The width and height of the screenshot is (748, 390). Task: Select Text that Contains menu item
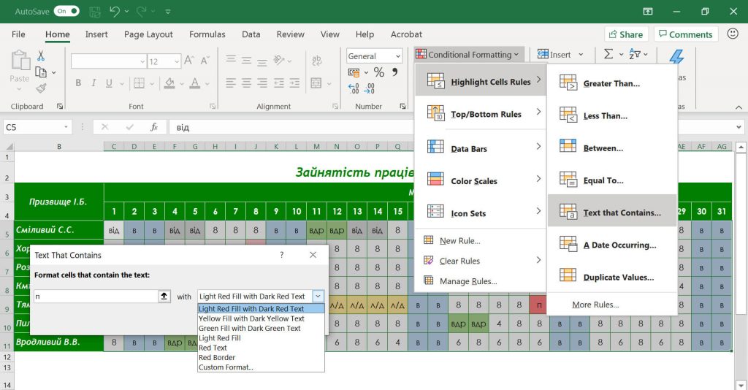pos(612,213)
